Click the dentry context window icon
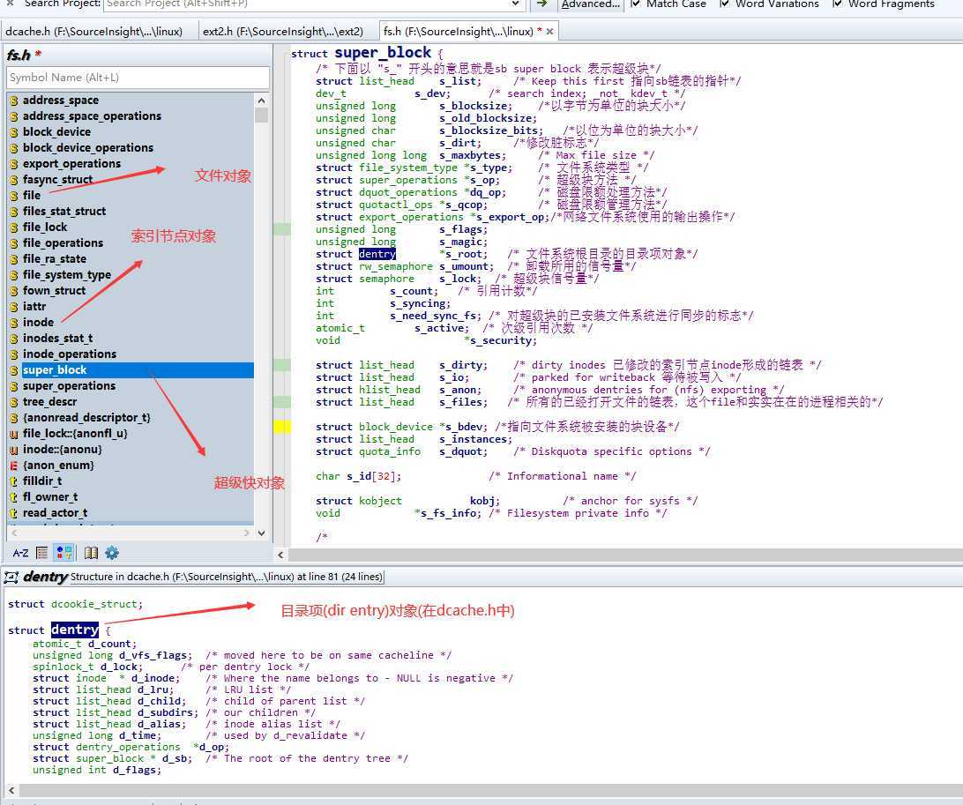 coord(11,577)
